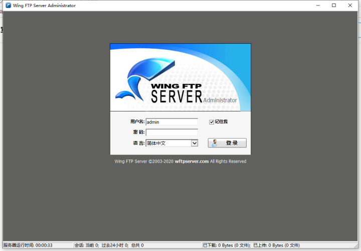Click the Wing FTP Server logo banner

click(x=180, y=77)
